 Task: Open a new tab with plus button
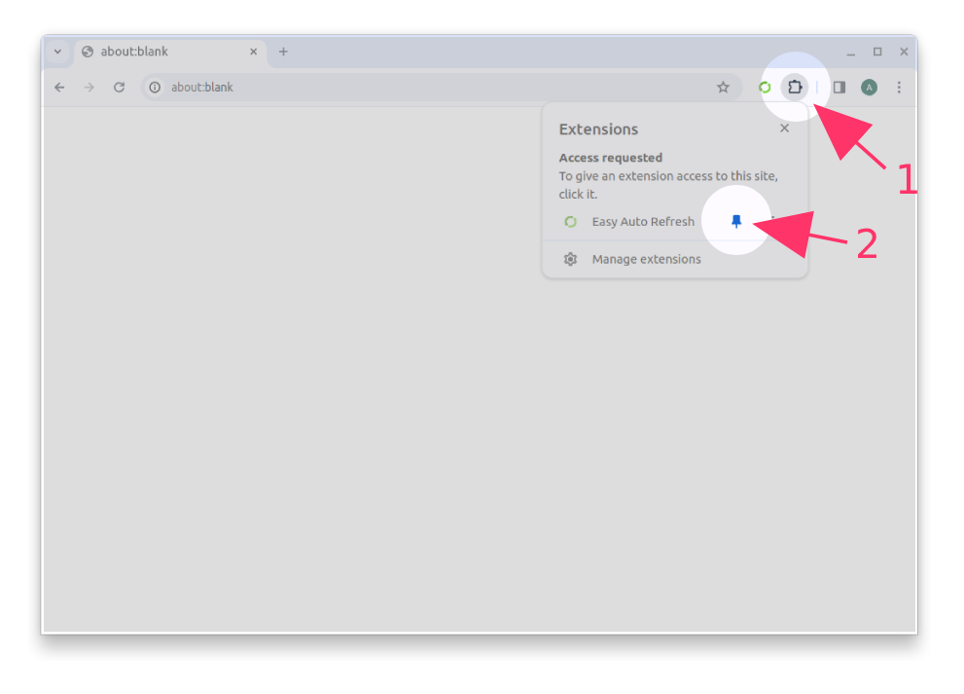click(x=283, y=52)
